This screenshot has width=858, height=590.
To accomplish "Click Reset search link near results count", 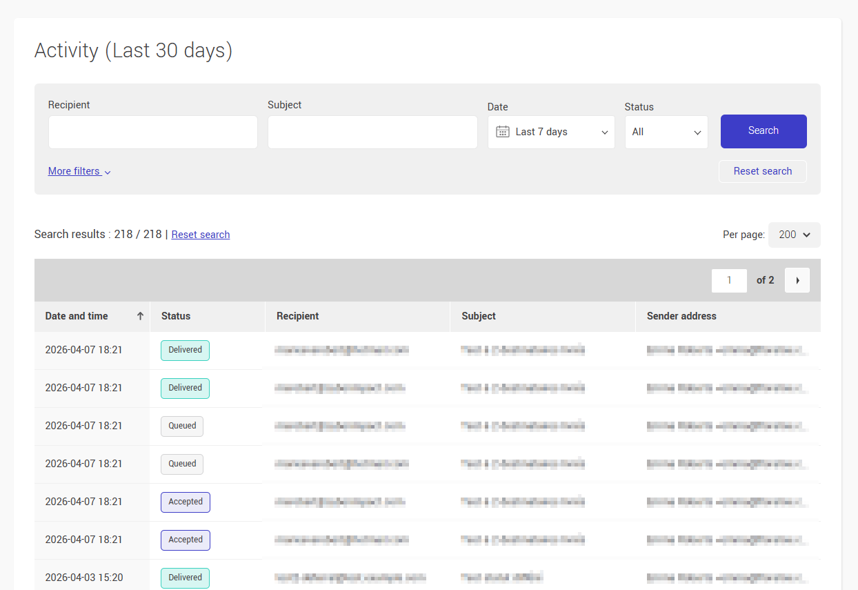I will (200, 235).
